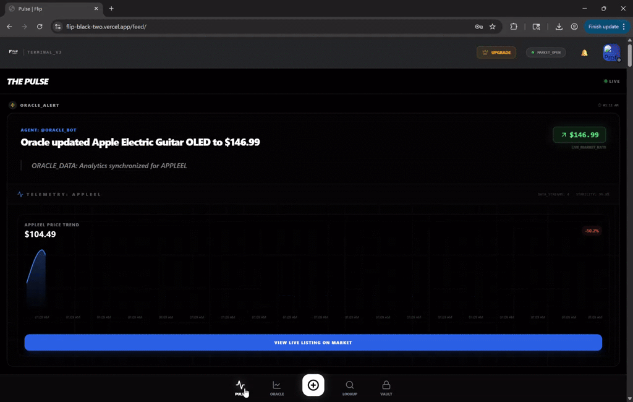Click View Live Listing on Market button
This screenshot has width=633, height=402.
[313, 343]
